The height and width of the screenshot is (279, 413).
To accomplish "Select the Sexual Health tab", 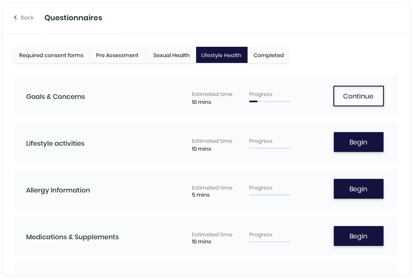I will coord(171,55).
